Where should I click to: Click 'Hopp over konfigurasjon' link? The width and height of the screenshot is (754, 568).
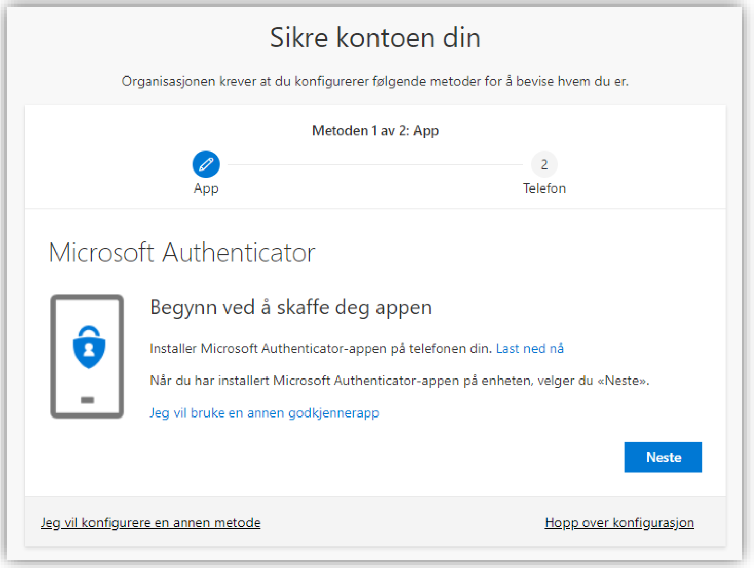click(x=619, y=523)
